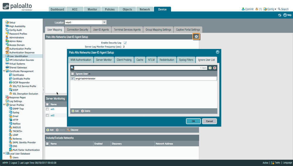Confirm the dialog with OK

(193, 121)
